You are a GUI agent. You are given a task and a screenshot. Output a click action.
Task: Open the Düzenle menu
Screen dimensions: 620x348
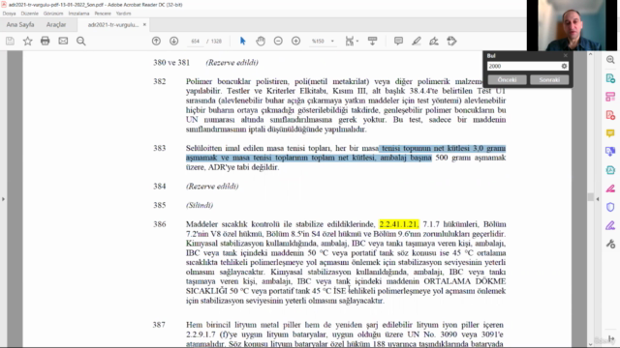pos(30,14)
